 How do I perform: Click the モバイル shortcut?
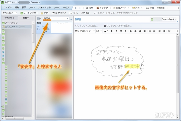73,13
